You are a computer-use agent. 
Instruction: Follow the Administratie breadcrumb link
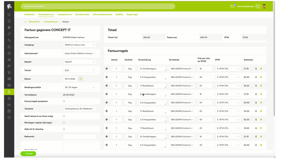click(x=34, y=22)
